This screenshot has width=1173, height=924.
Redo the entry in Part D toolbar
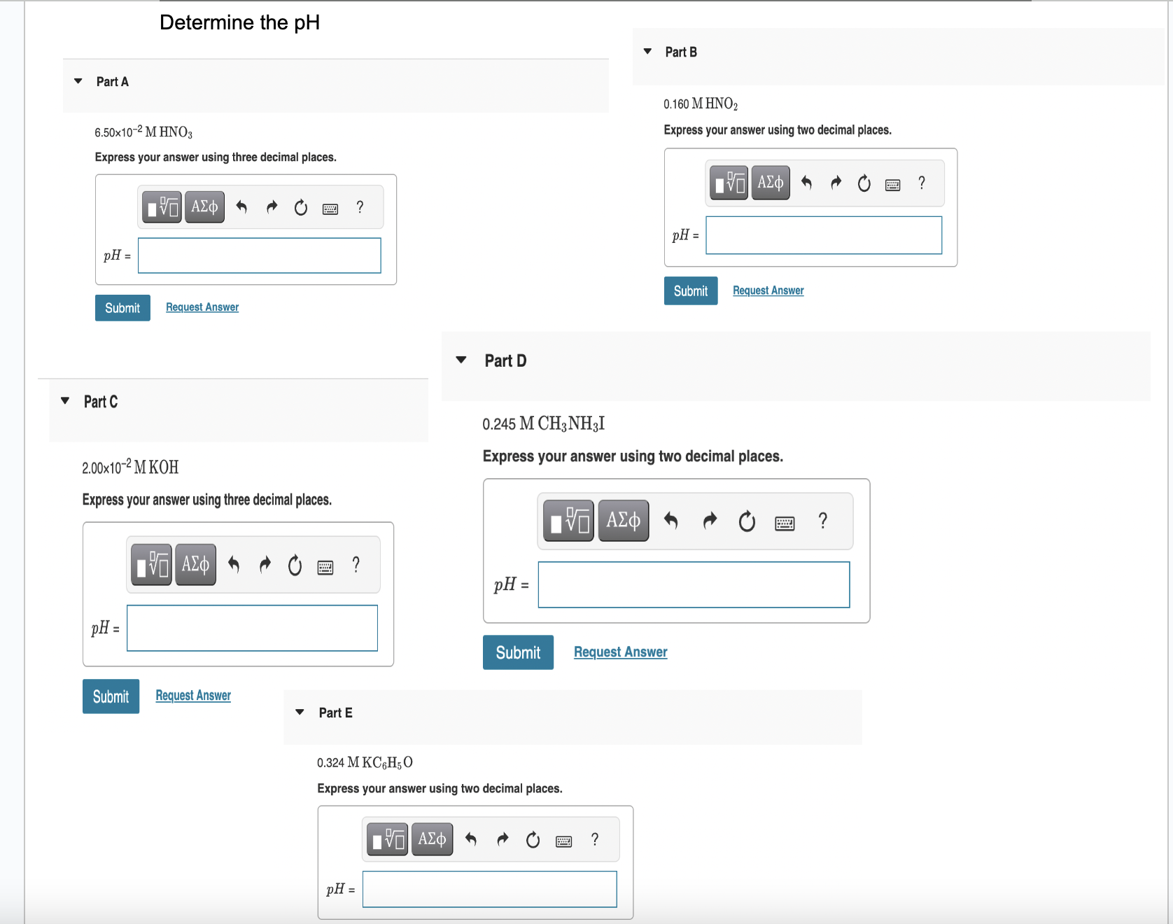pyautogui.click(x=710, y=521)
